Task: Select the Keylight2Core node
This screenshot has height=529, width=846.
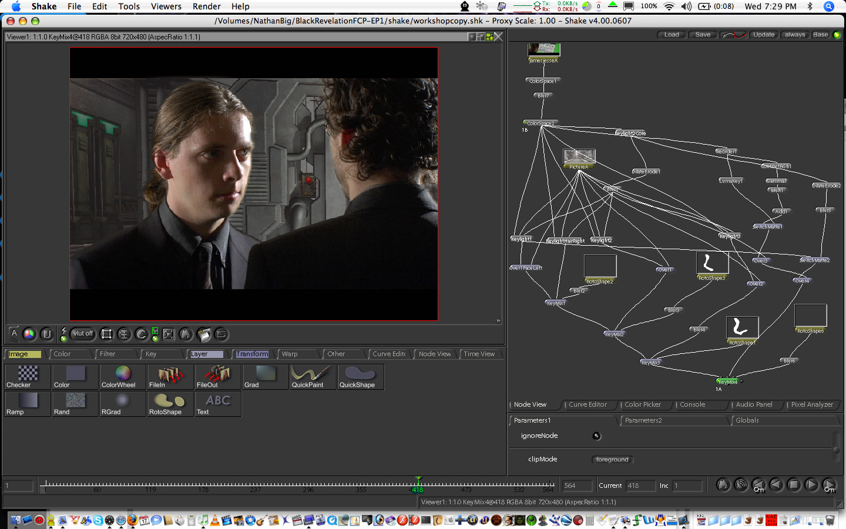Action: point(630,133)
